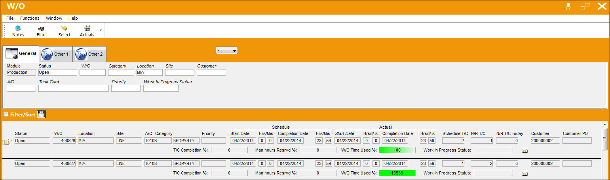Screen dimensions: 610x180
Task: Click the W/O number 400827
Action: (64, 163)
